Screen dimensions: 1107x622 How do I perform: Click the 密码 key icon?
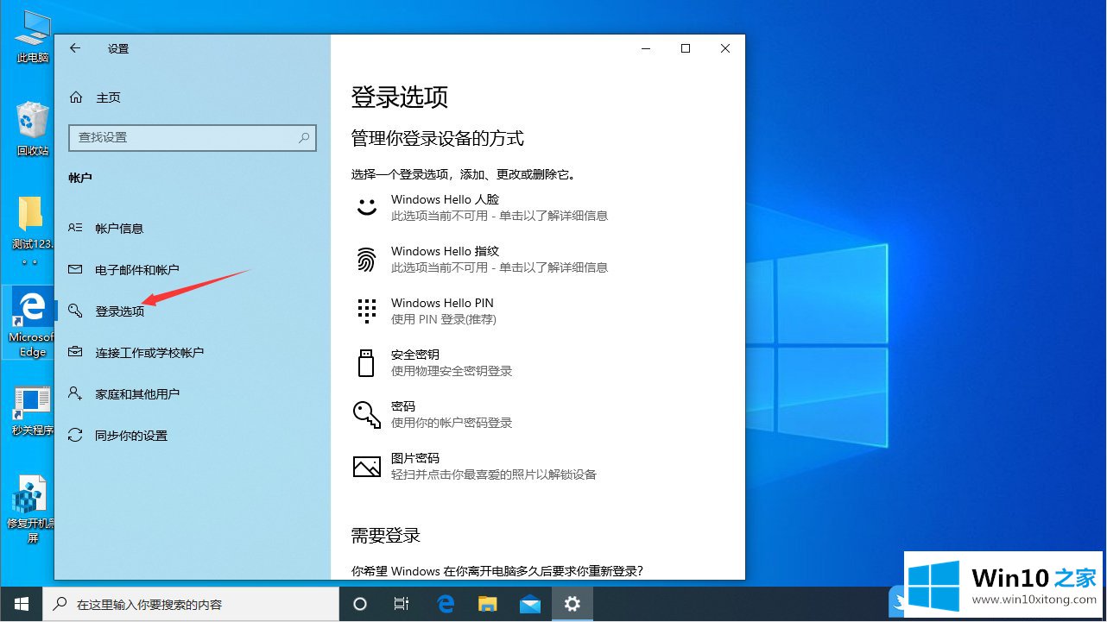pyautogui.click(x=367, y=414)
